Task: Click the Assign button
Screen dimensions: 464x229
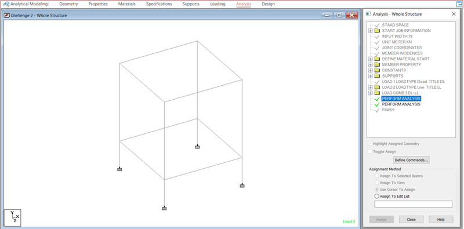Action: point(382,220)
